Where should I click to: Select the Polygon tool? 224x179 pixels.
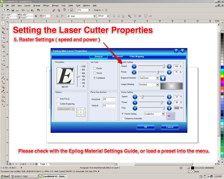pos(3,60)
